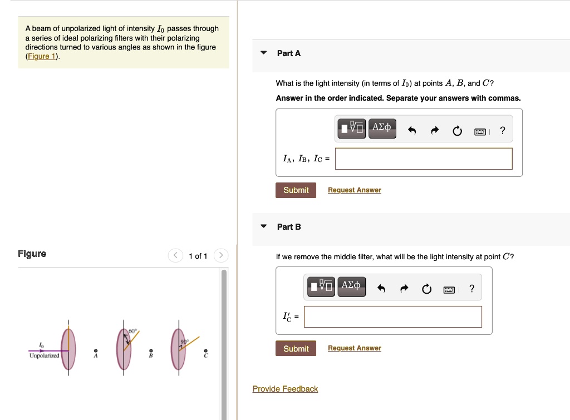The image size is (570, 420).
Task: Open Greek symbols menu in Part A
Action: tap(381, 129)
